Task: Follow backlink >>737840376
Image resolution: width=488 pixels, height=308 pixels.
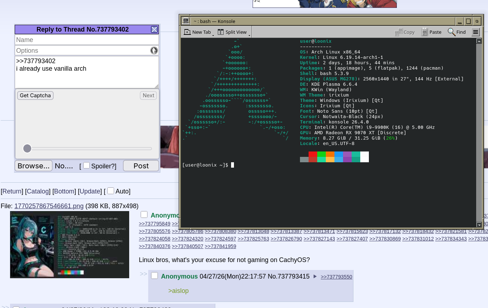Action: coord(155,246)
